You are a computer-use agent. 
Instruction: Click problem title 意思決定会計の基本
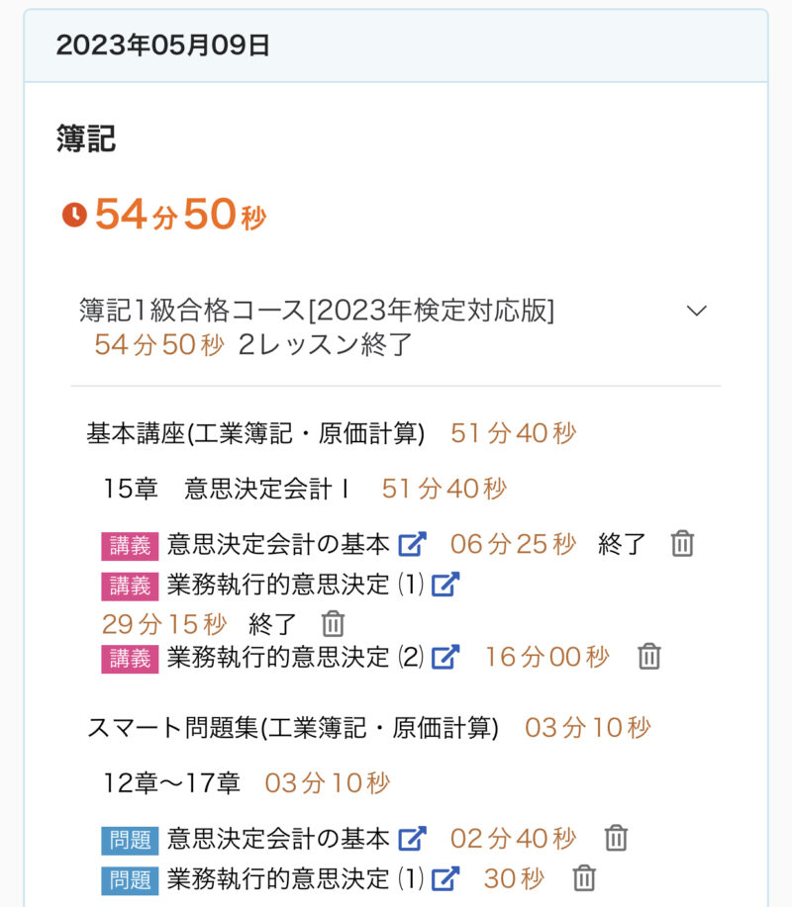pyautogui.click(x=279, y=839)
